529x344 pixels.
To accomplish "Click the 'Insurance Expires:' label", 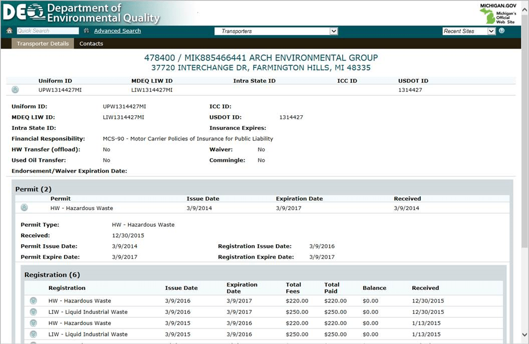I will click(x=237, y=128).
